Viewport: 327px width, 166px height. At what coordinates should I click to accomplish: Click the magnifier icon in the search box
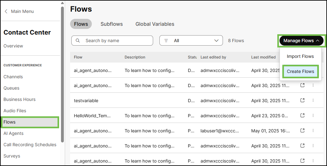(x=78, y=41)
